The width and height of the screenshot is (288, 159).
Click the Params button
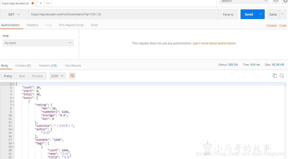pos(228,14)
